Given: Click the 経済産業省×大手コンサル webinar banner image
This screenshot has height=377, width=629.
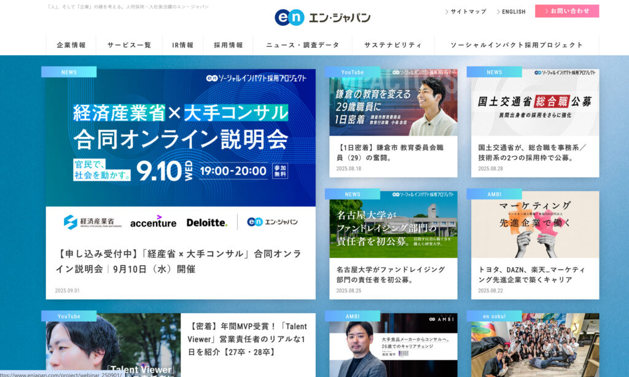Looking at the screenshot, I should (181, 138).
